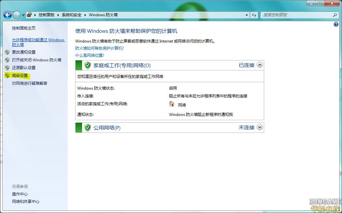Maximize the firewall window
Image resolution: width=342 pixels, height=213 pixels.
[x=320, y=3]
